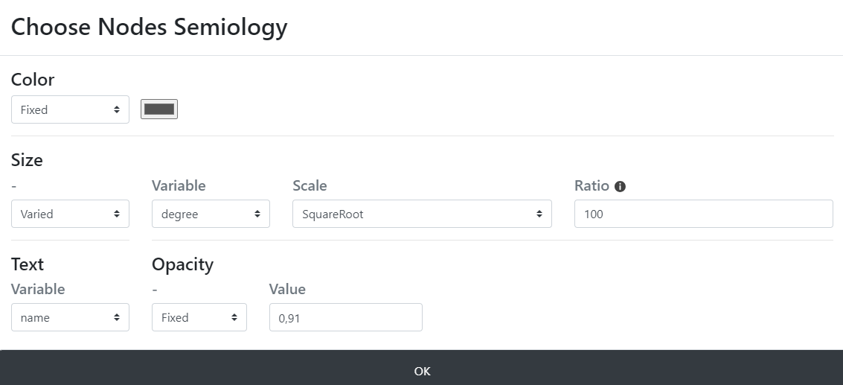Viewport: 843px width, 385px height.
Task: Open the Color mode dropdown set to Fixed
Action: [71, 109]
